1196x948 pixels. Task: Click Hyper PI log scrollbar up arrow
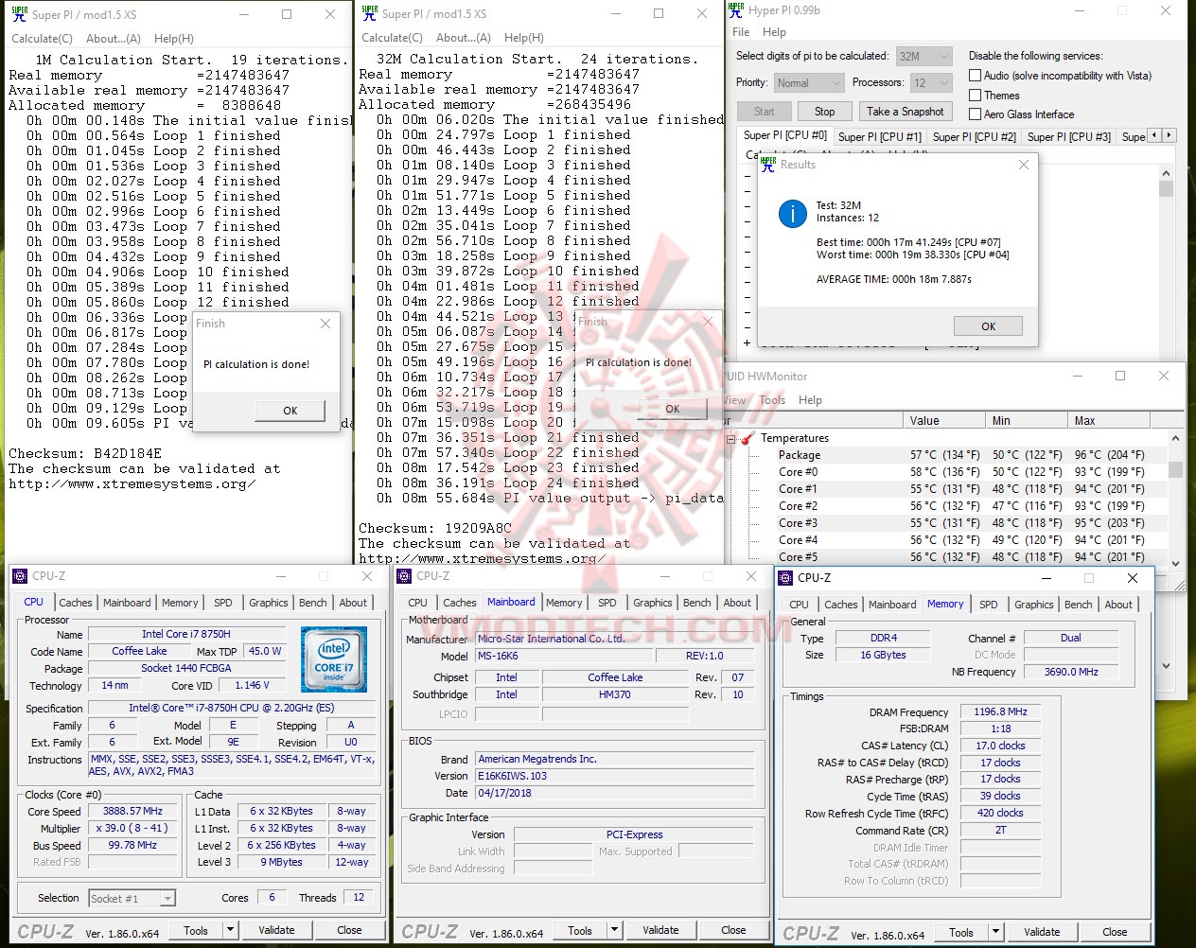(x=1166, y=174)
